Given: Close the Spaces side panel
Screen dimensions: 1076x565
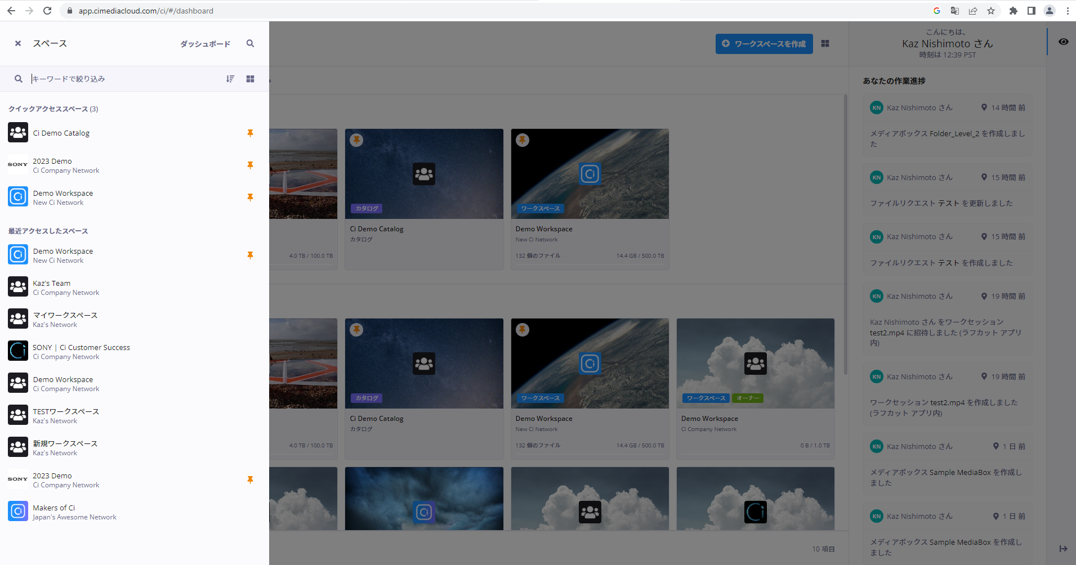Looking at the screenshot, I should point(18,43).
